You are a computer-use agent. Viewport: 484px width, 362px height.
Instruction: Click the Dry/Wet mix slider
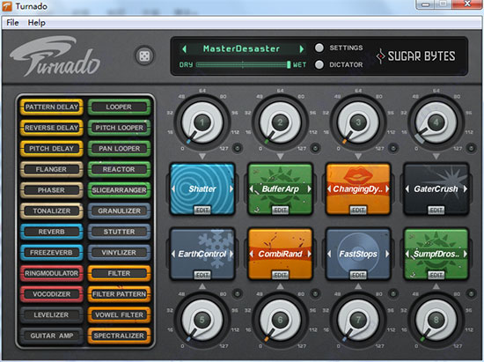coord(243,64)
